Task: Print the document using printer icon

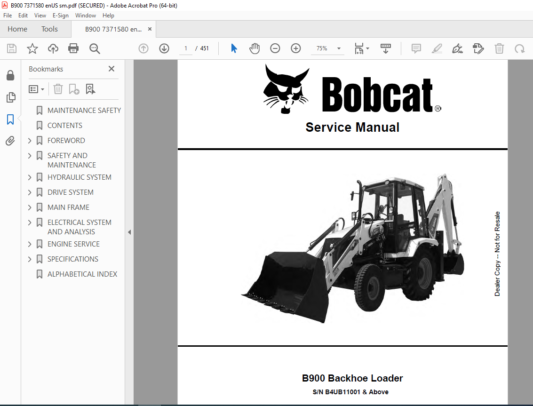Action: pos(73,48)
